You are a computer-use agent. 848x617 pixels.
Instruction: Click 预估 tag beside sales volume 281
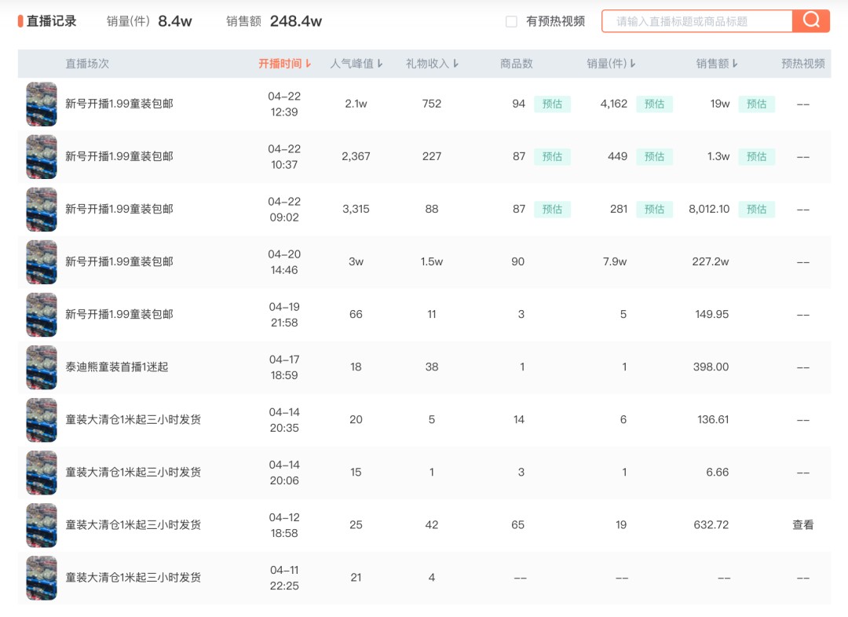[654, 209]
